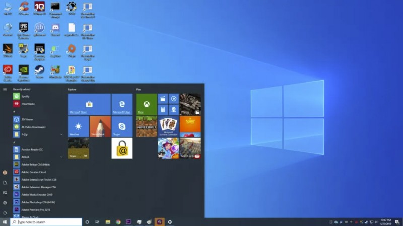Click the Power button in Start menu

[x=5, y=213]
